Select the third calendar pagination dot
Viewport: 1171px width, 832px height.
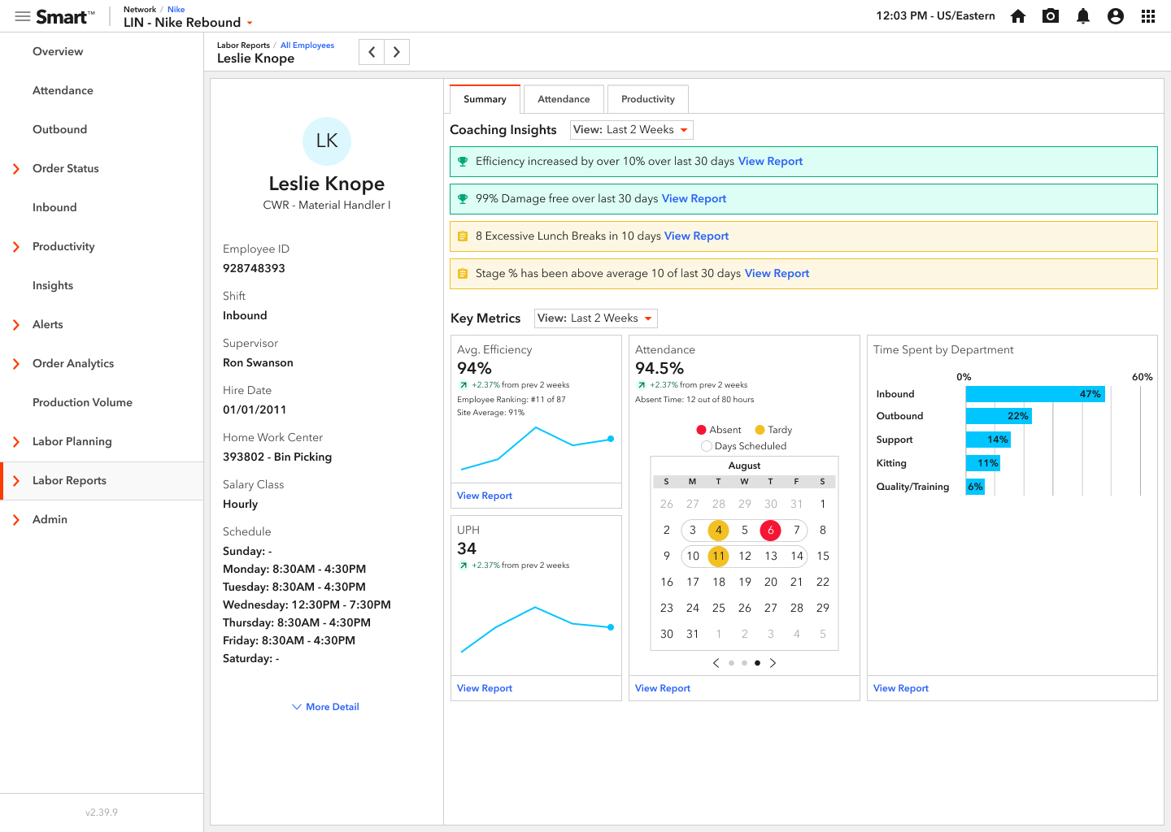click(x=757, y=663)
